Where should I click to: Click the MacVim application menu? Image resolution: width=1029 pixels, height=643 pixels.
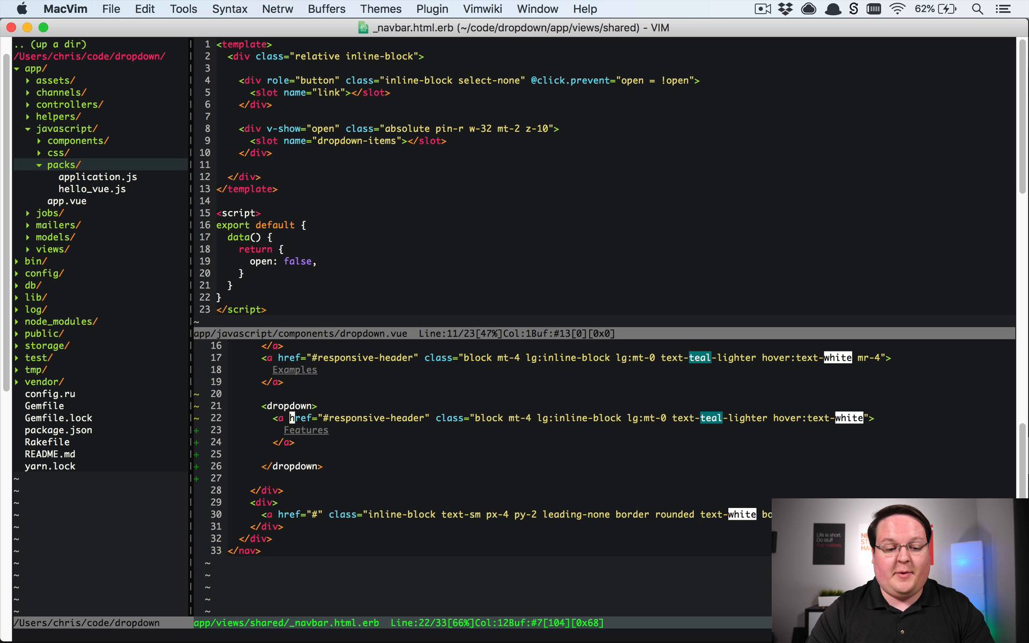[x=66, y=9]
